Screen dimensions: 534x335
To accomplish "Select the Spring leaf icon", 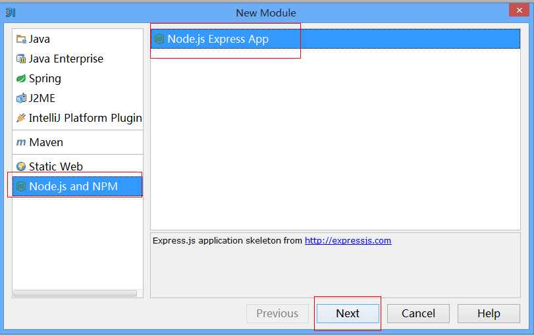I will [21, 79].
